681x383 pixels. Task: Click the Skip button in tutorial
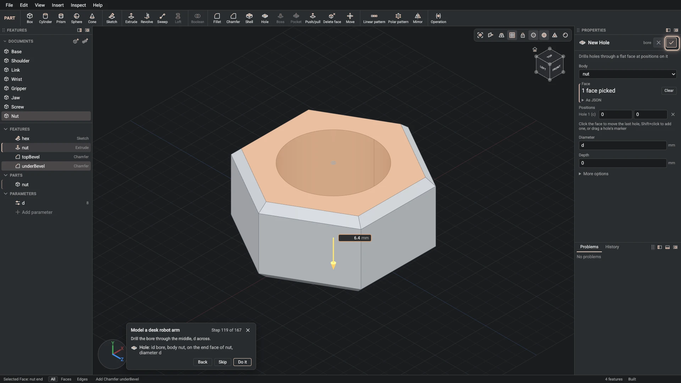coord(223,362)
